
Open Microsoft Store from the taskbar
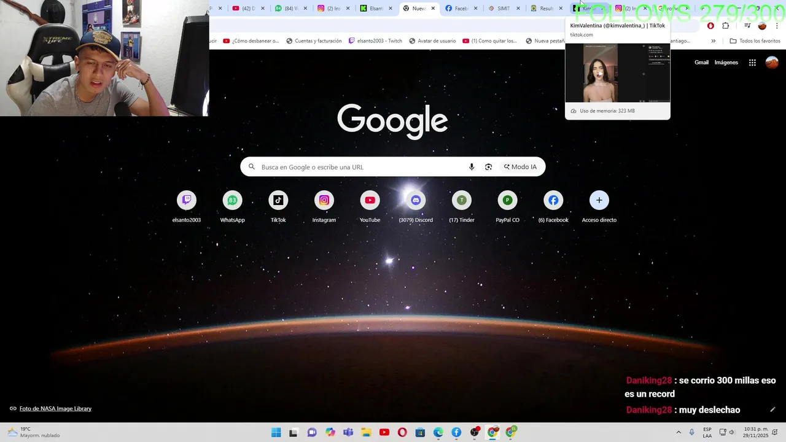coord(420,432)
